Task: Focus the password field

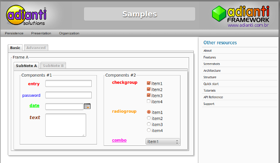Action: [68, 95]
